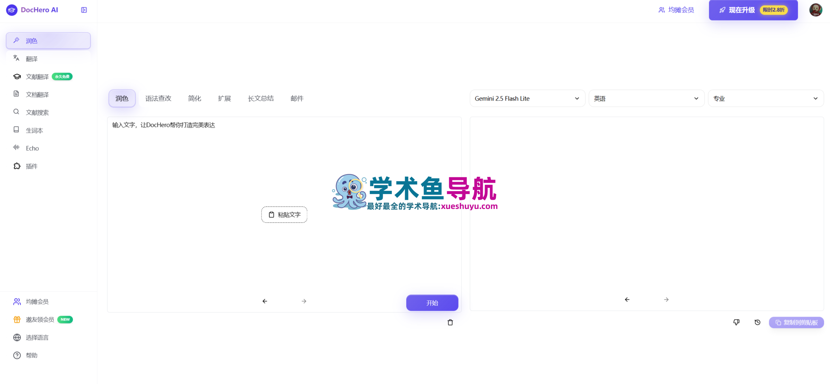Image resolution: width=830 pixels, height=384 pixels.
Task: Open 帮助 in the sidebar
Action: [48, 355]
